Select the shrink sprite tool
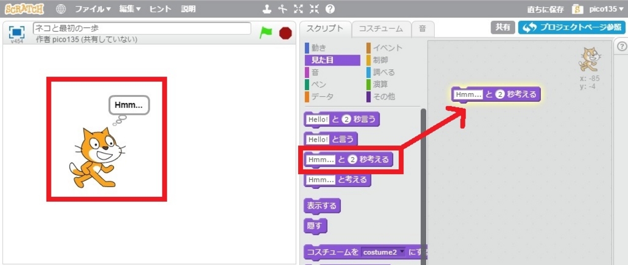The width and height of the screenshot is (628, 265). click(315, 9)
